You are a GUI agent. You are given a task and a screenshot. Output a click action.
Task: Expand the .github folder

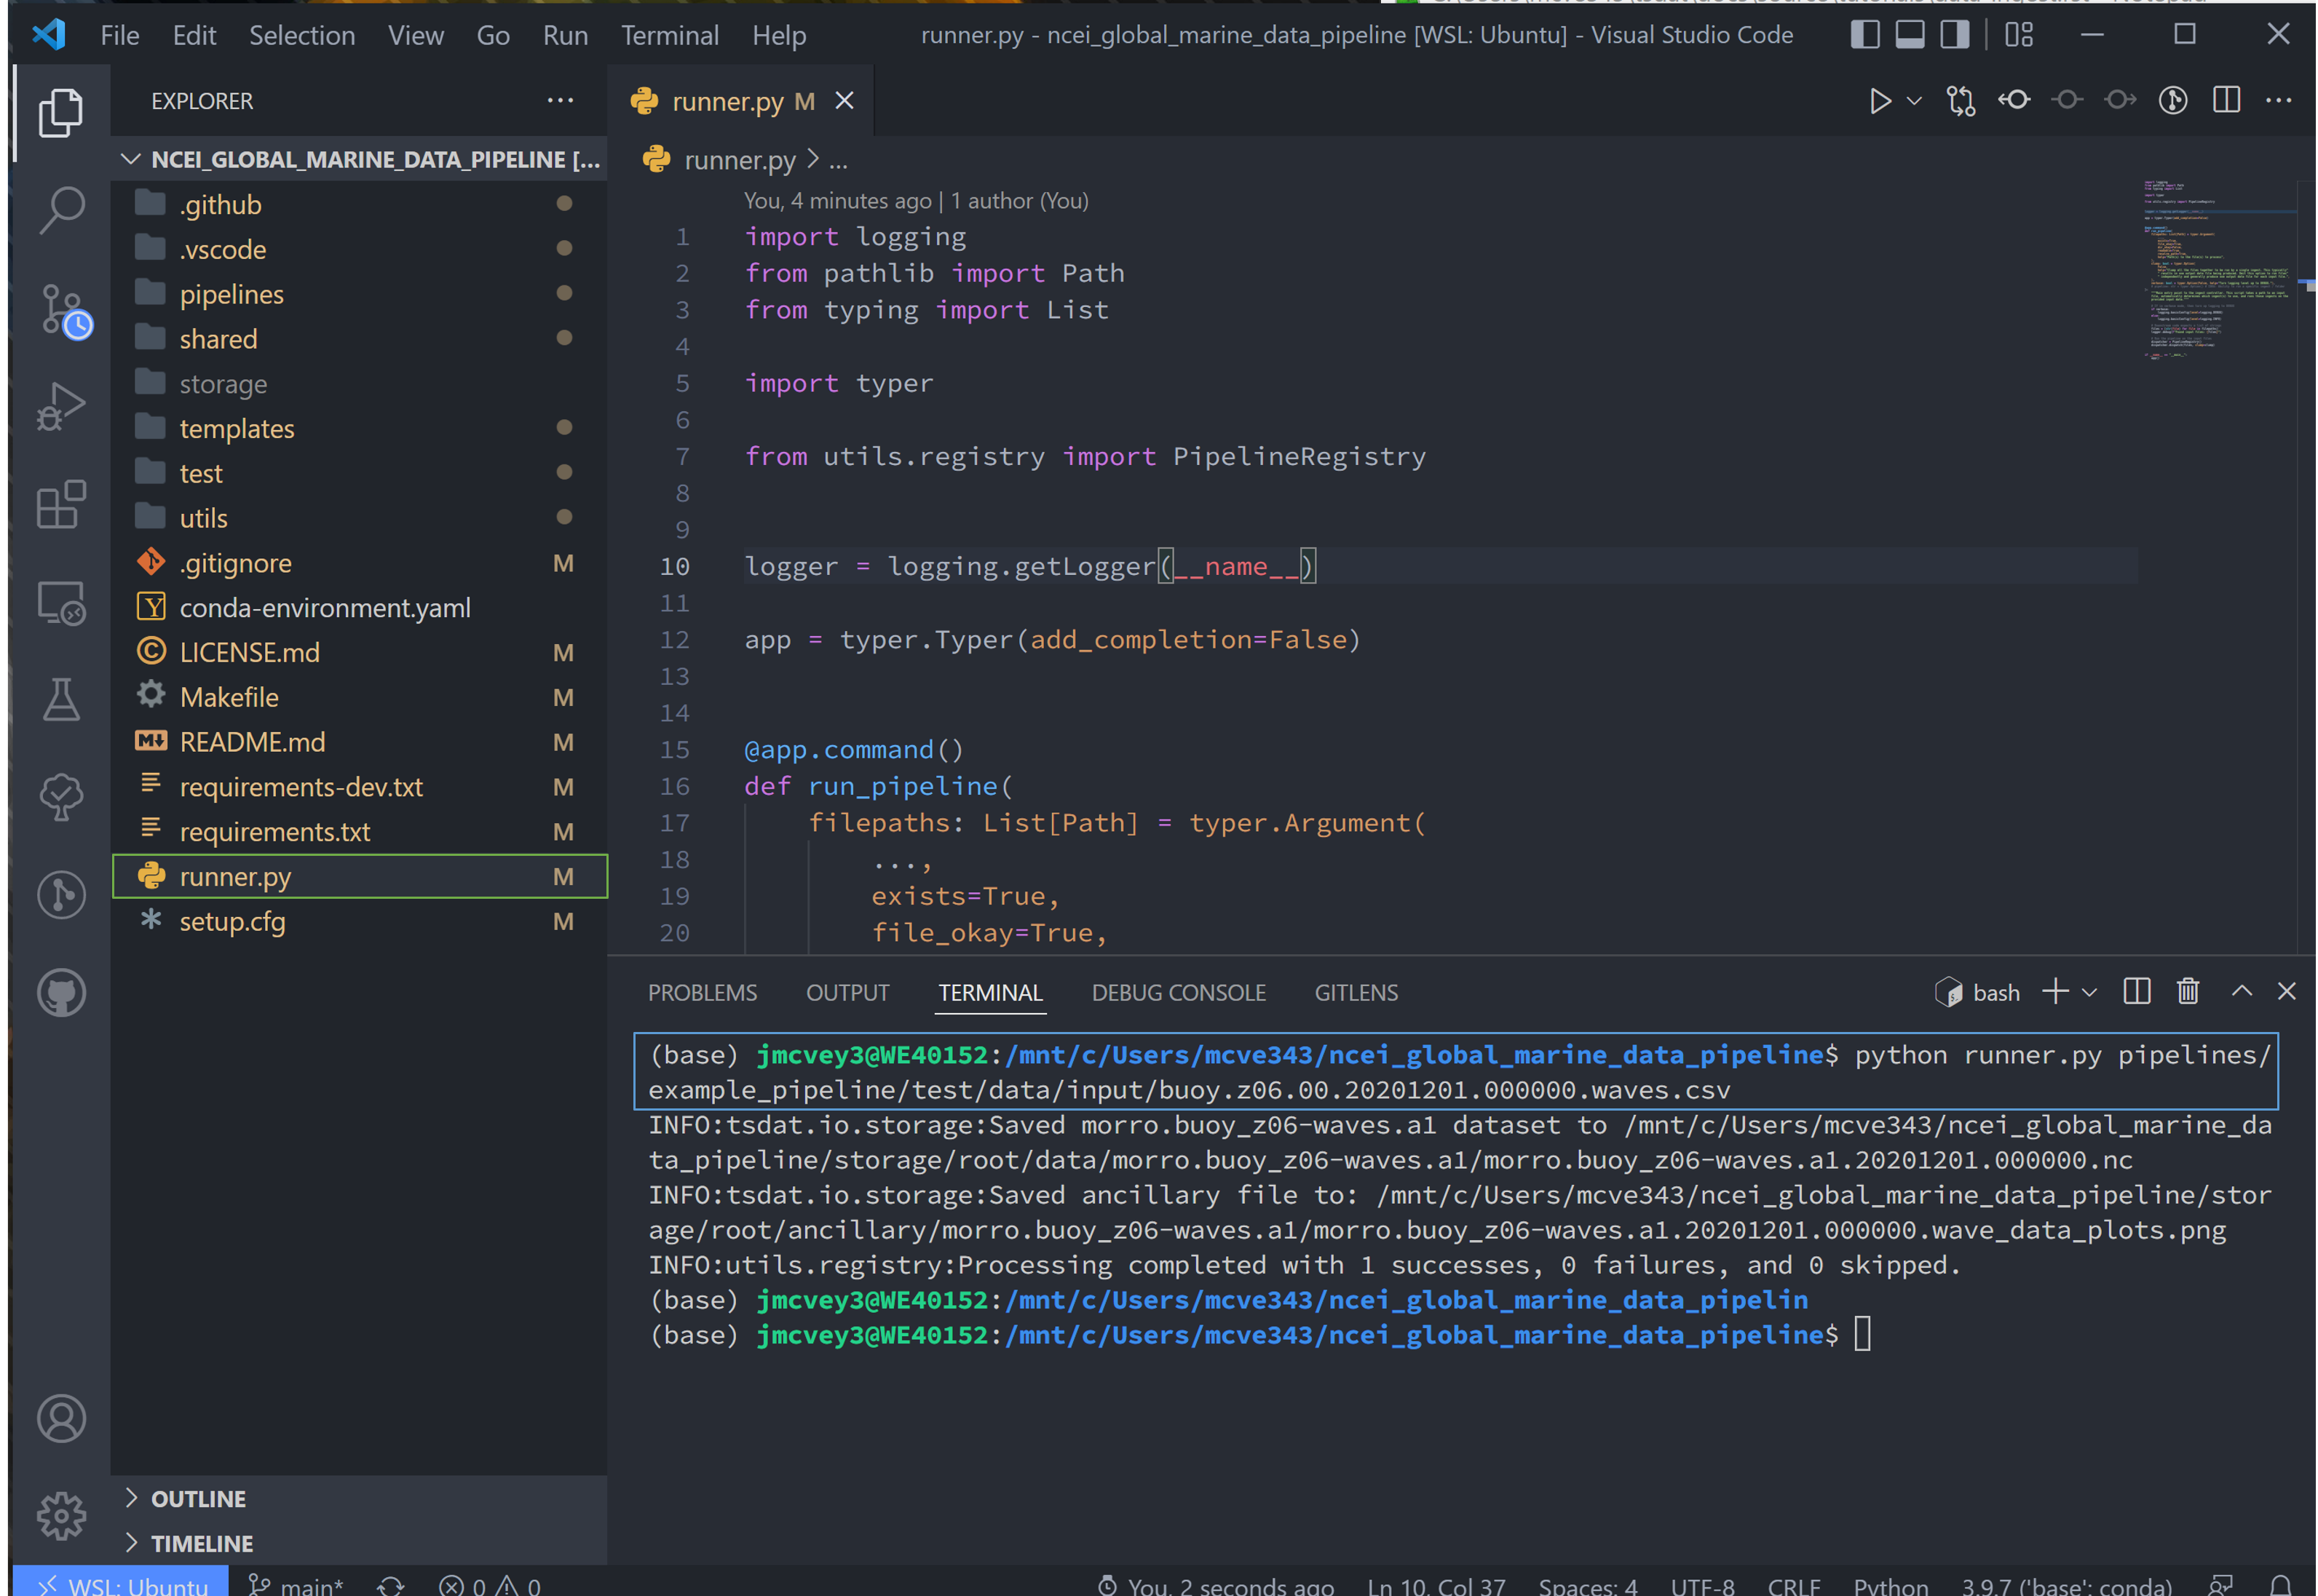point(360,204)
